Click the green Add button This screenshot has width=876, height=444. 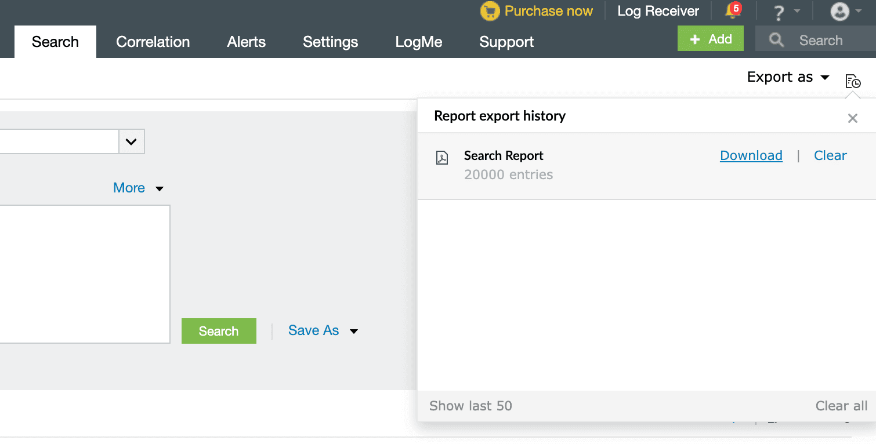710,39
